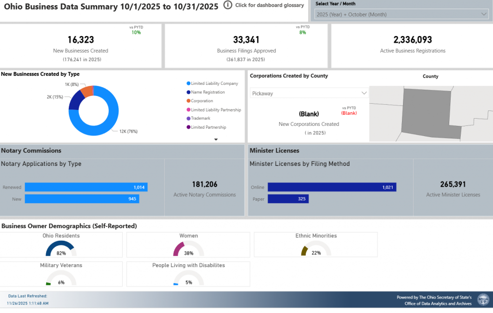The image size is (493, 313).
Task: Click the highlighted Pickaway county on map
Action: (426, 111)
